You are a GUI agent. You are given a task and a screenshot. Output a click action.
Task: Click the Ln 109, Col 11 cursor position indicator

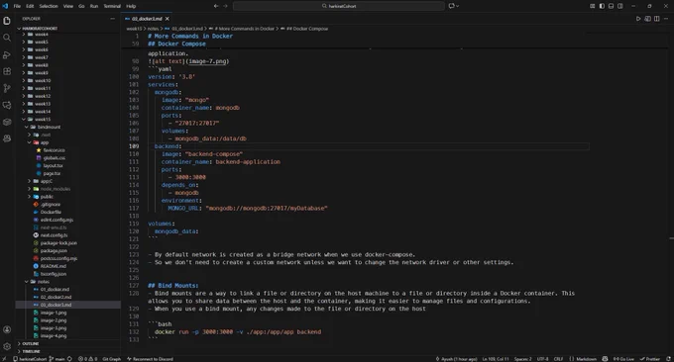click(x=496, y=359)
